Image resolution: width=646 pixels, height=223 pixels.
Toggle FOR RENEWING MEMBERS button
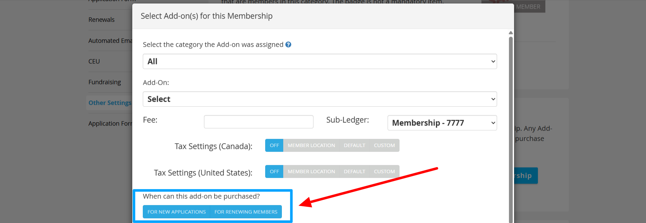tap(246, 212)
